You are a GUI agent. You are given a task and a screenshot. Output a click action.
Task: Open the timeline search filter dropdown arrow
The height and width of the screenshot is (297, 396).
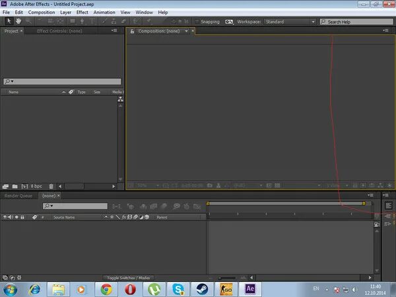click(51, 206)
